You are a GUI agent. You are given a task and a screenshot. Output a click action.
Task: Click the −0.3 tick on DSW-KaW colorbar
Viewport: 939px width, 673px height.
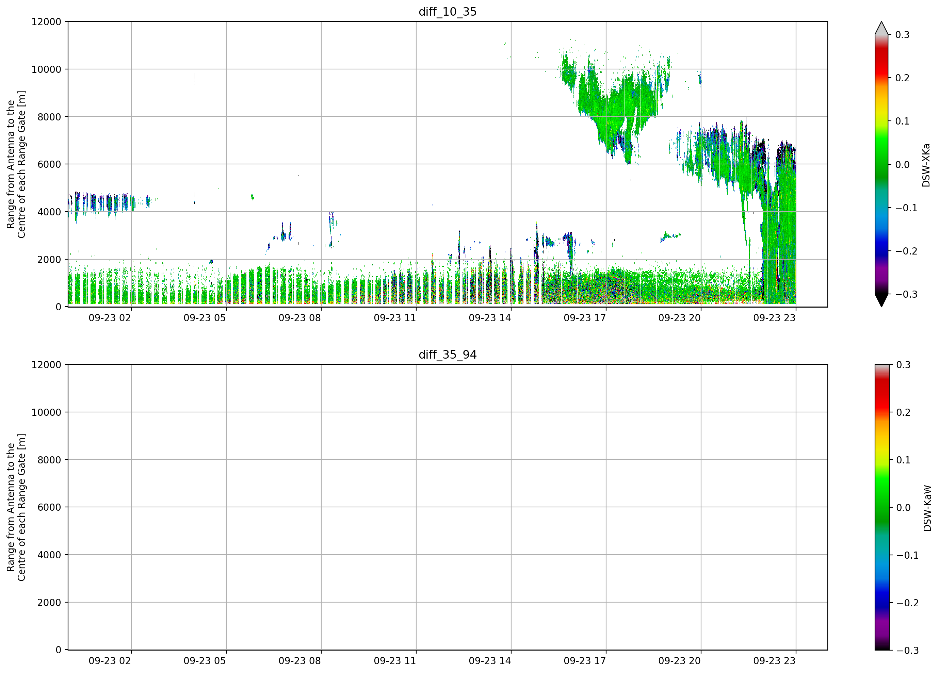(x=907, y=650)
